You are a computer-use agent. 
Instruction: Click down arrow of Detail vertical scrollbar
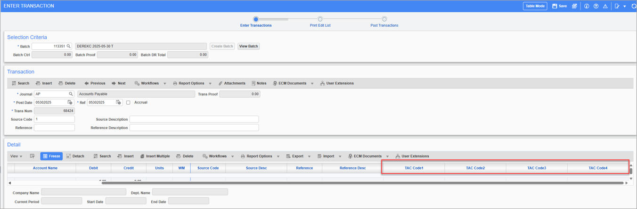(631, 178)
